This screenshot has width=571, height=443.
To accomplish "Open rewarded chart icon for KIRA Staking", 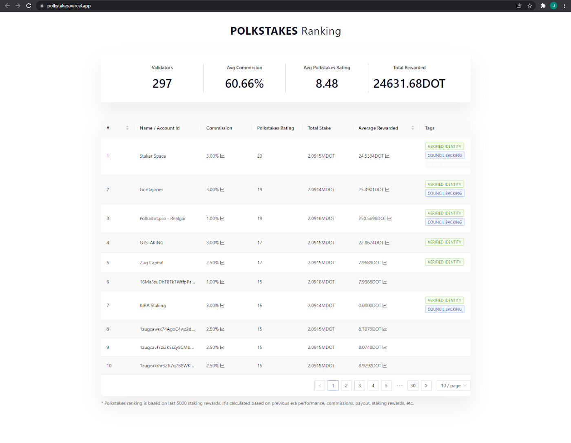I will 385,306.
